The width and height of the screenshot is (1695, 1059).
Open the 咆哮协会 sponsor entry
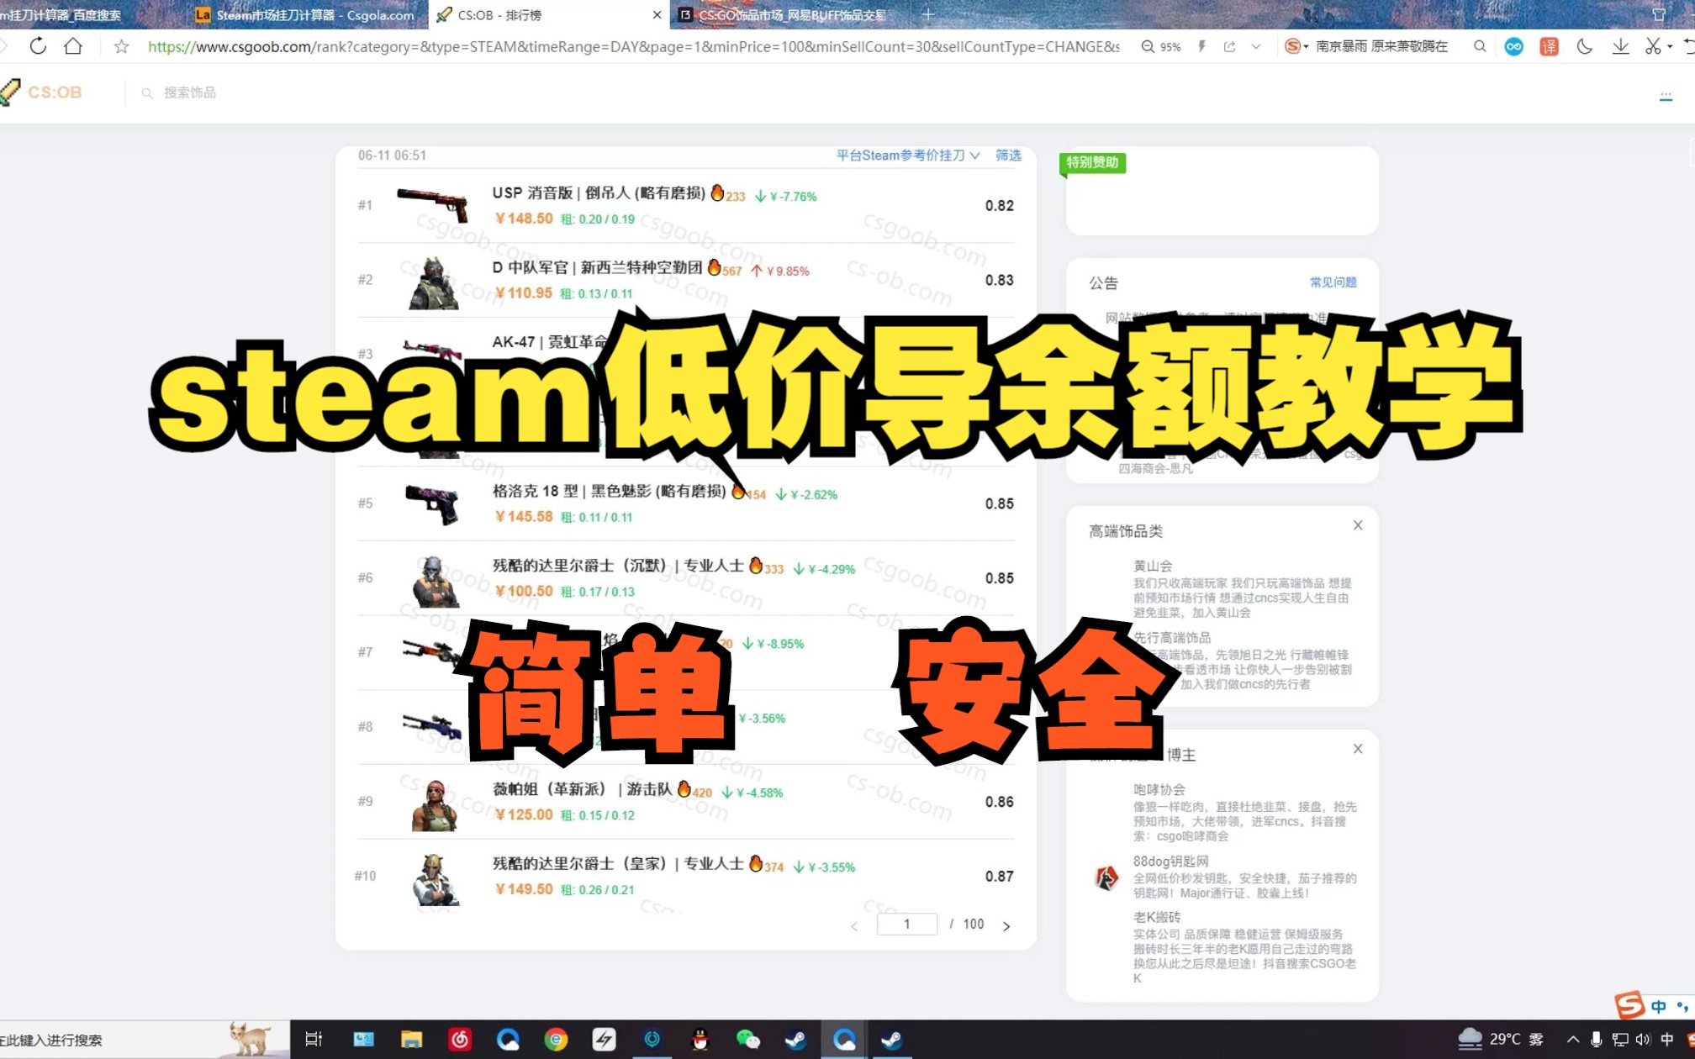coord(1159,790)
